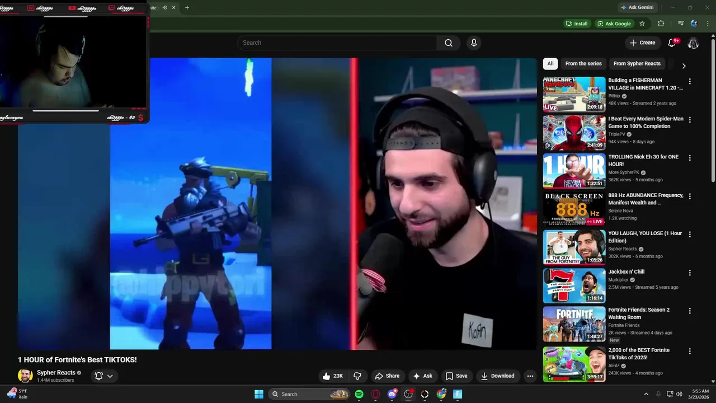Open Spotify from the taskbar

(x=359, y=394)
